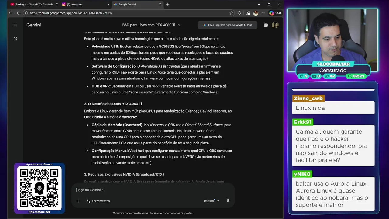Open the media control music icon
The height and width of the screenshot is (219, 389).
point(248,13)
